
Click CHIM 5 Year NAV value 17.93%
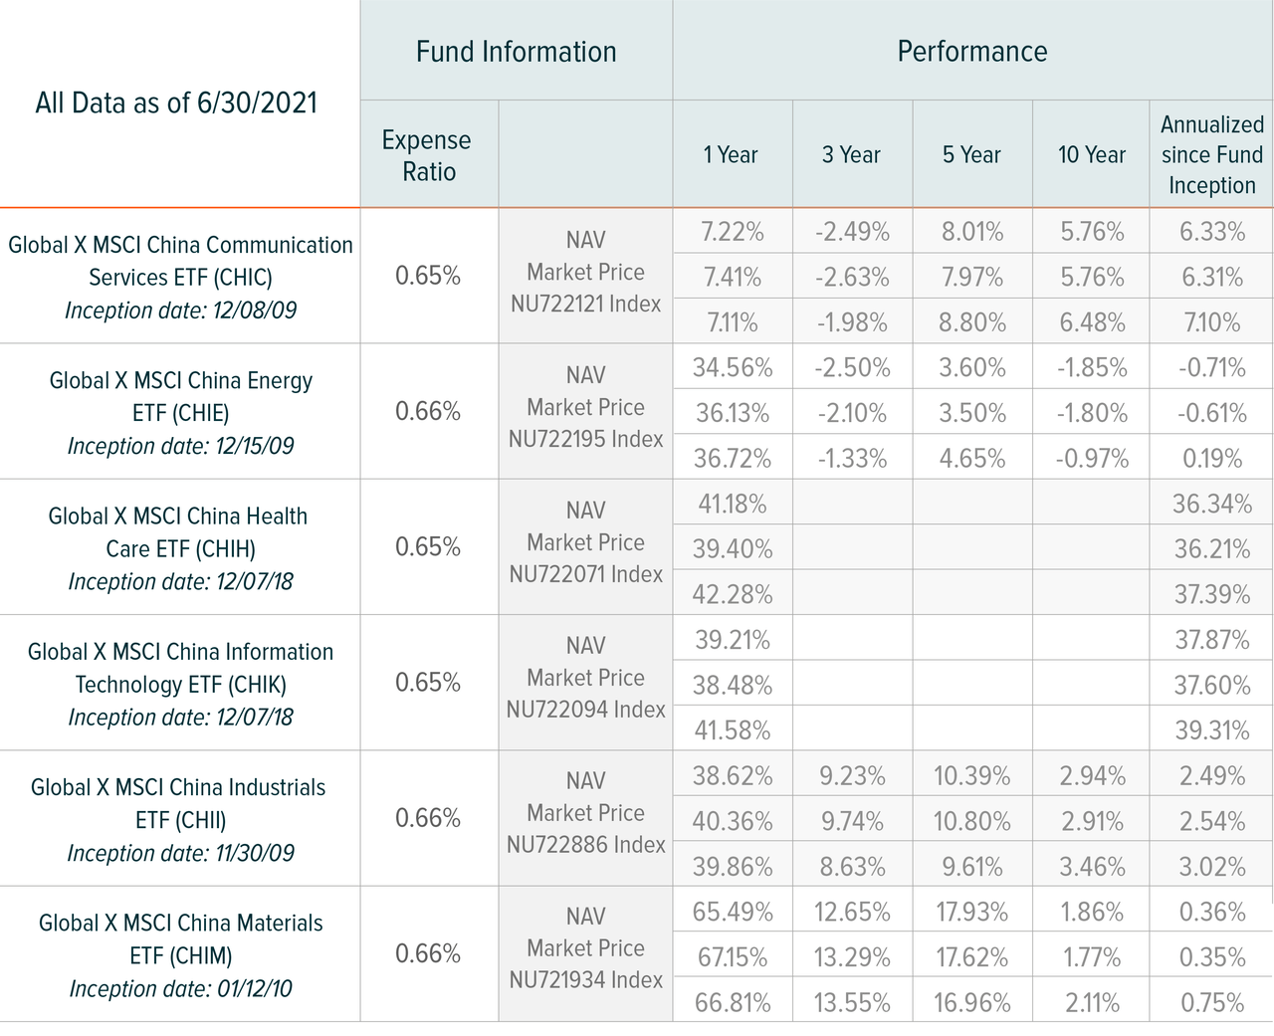(x=972, y=911)
